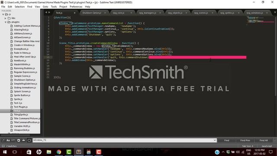Image resolution: width=277 pixels, height=156 pixels.
Task: Open the Goto menu
Action: point(45,7)
